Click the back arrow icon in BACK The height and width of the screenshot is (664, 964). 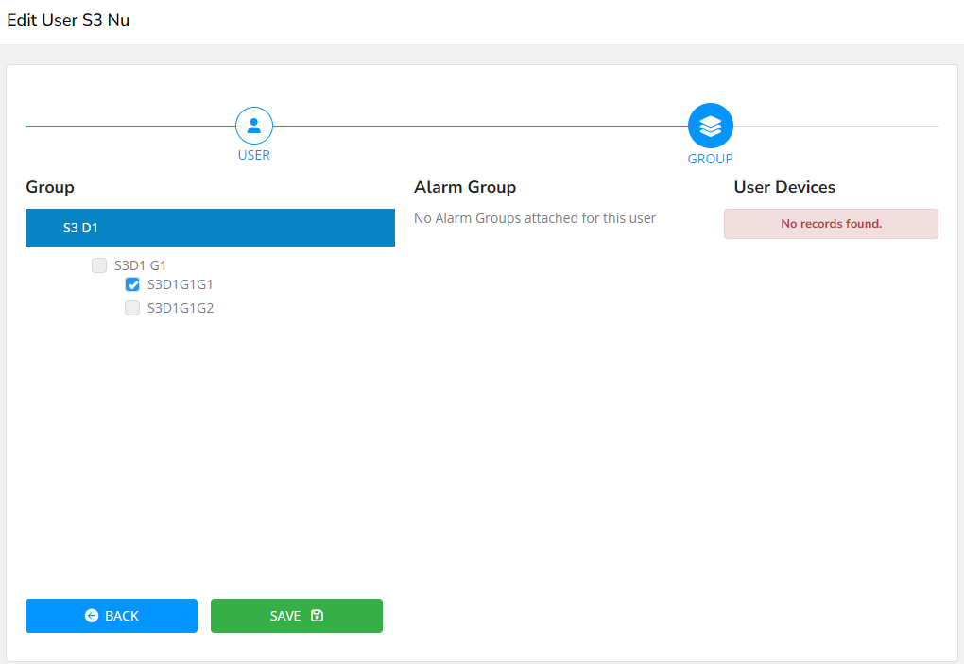coord(92,616)
